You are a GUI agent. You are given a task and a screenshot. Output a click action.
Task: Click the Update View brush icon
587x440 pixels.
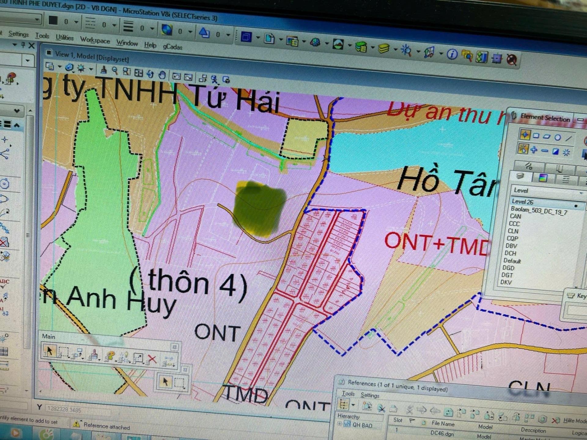[104, 70]
